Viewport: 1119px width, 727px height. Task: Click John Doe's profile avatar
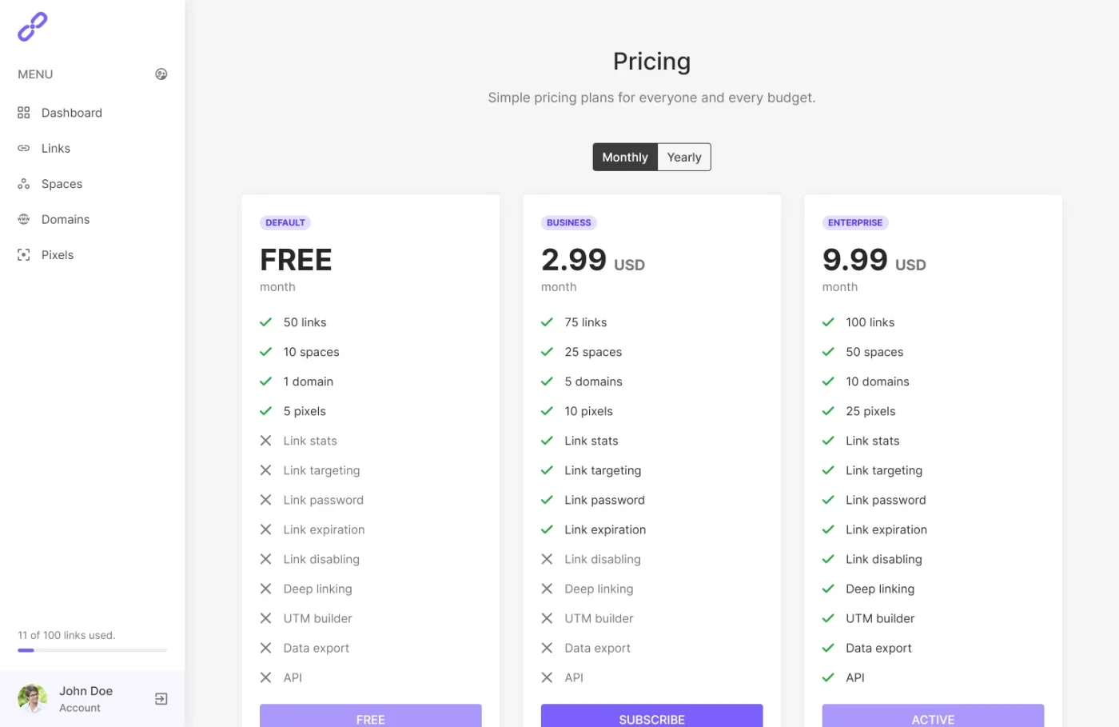pyautogui.click(x=33, y=699)
